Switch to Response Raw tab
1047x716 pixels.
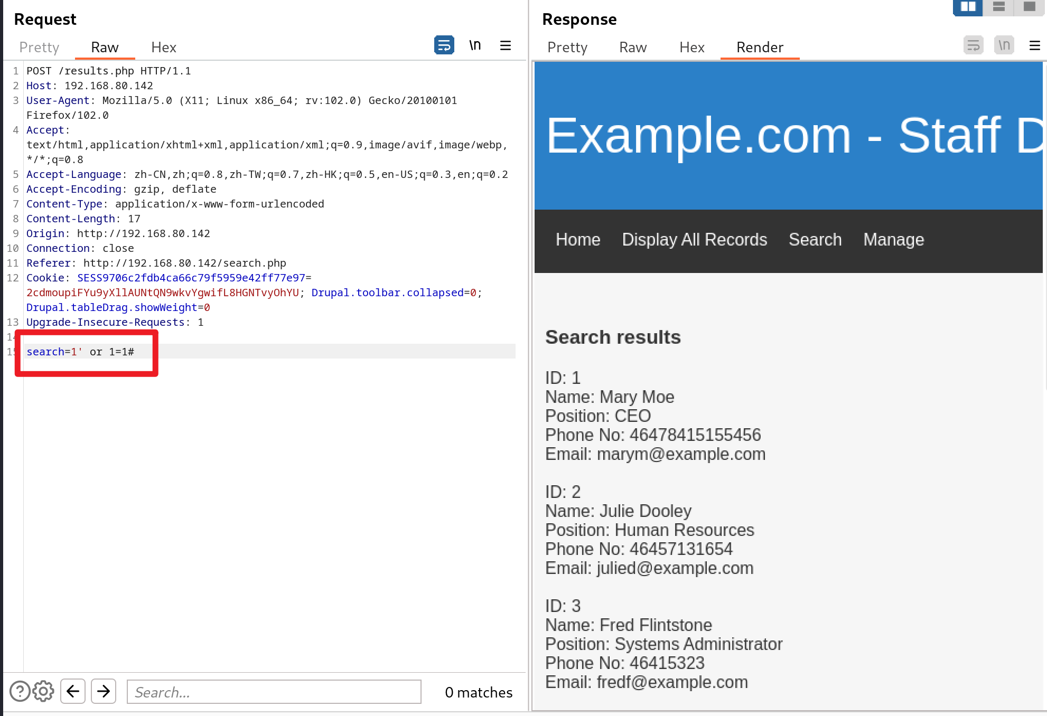[633, 47]
